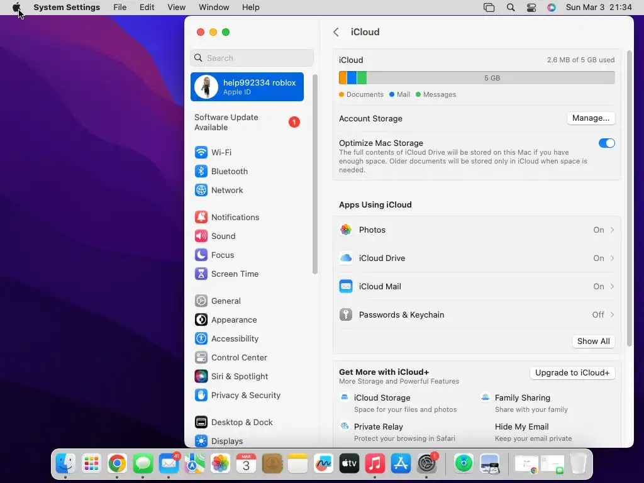Open Software Update Available notice
This screenshot has width=644, height=483.
click(x=247, y=123)
